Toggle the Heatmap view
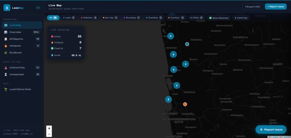Image resolution: width=291 pixels, height=138 pixels. pyautogui.click(x=241, y=18)
